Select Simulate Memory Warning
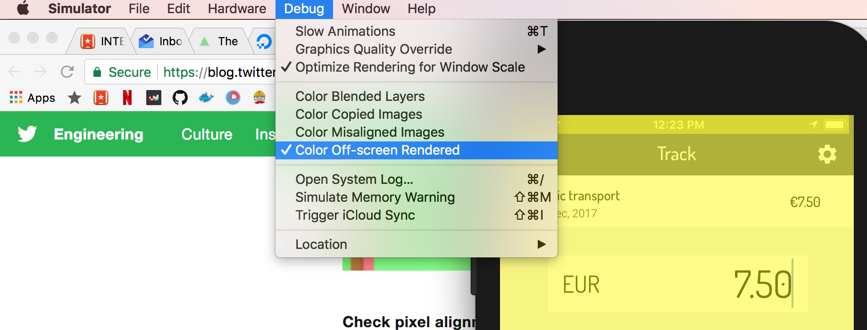 pyautogui.click(x=375, y=198)
